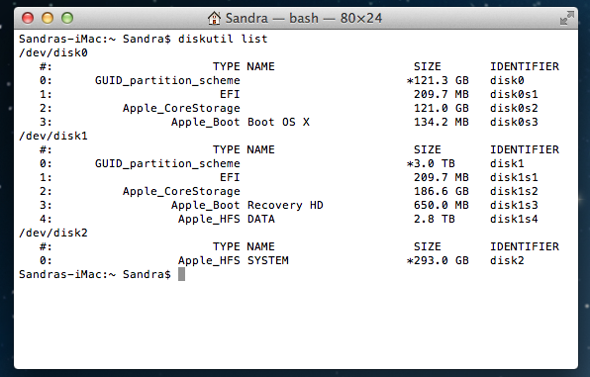590x377 pixels.
Task: Click the identifier "disk0s2"
Action: click(x=514, y=108)
